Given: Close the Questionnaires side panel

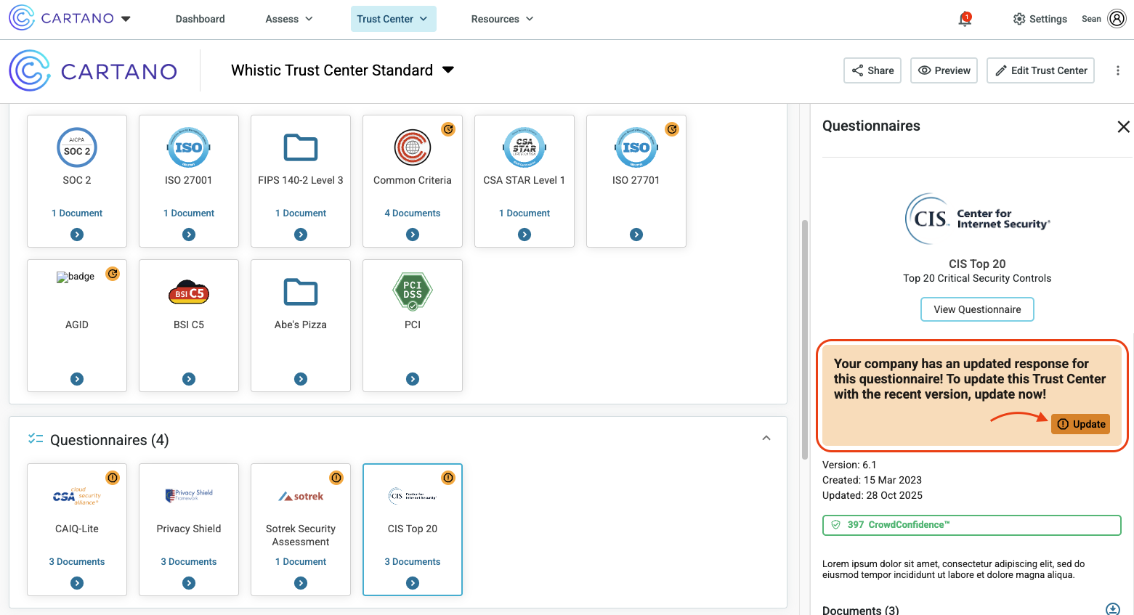Looking at the screenshot, I should point(1123,126).
